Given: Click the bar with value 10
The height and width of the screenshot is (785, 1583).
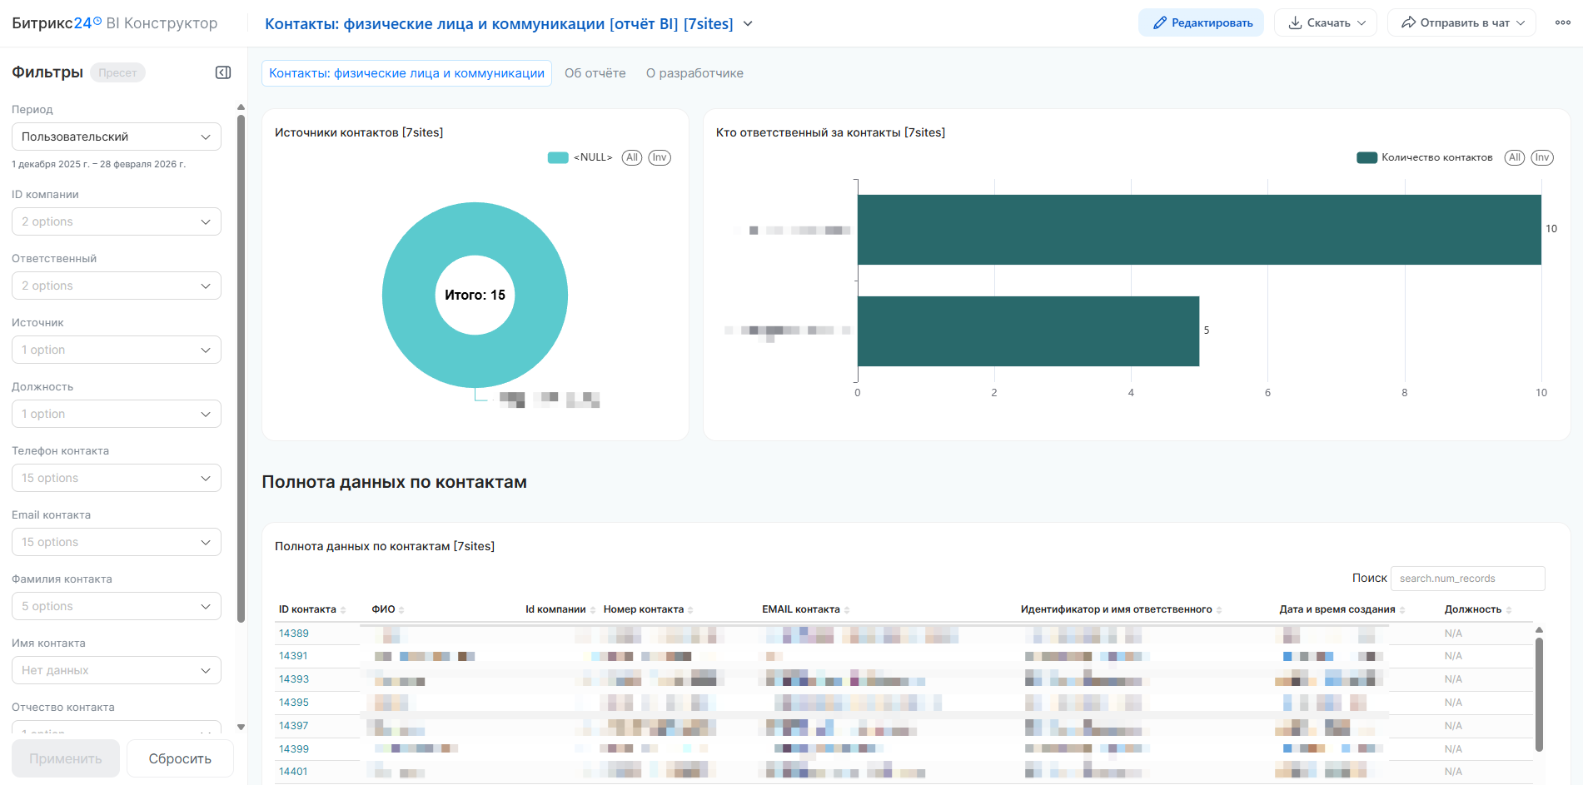Looking at the screenshot, I should click(1199, 230).
